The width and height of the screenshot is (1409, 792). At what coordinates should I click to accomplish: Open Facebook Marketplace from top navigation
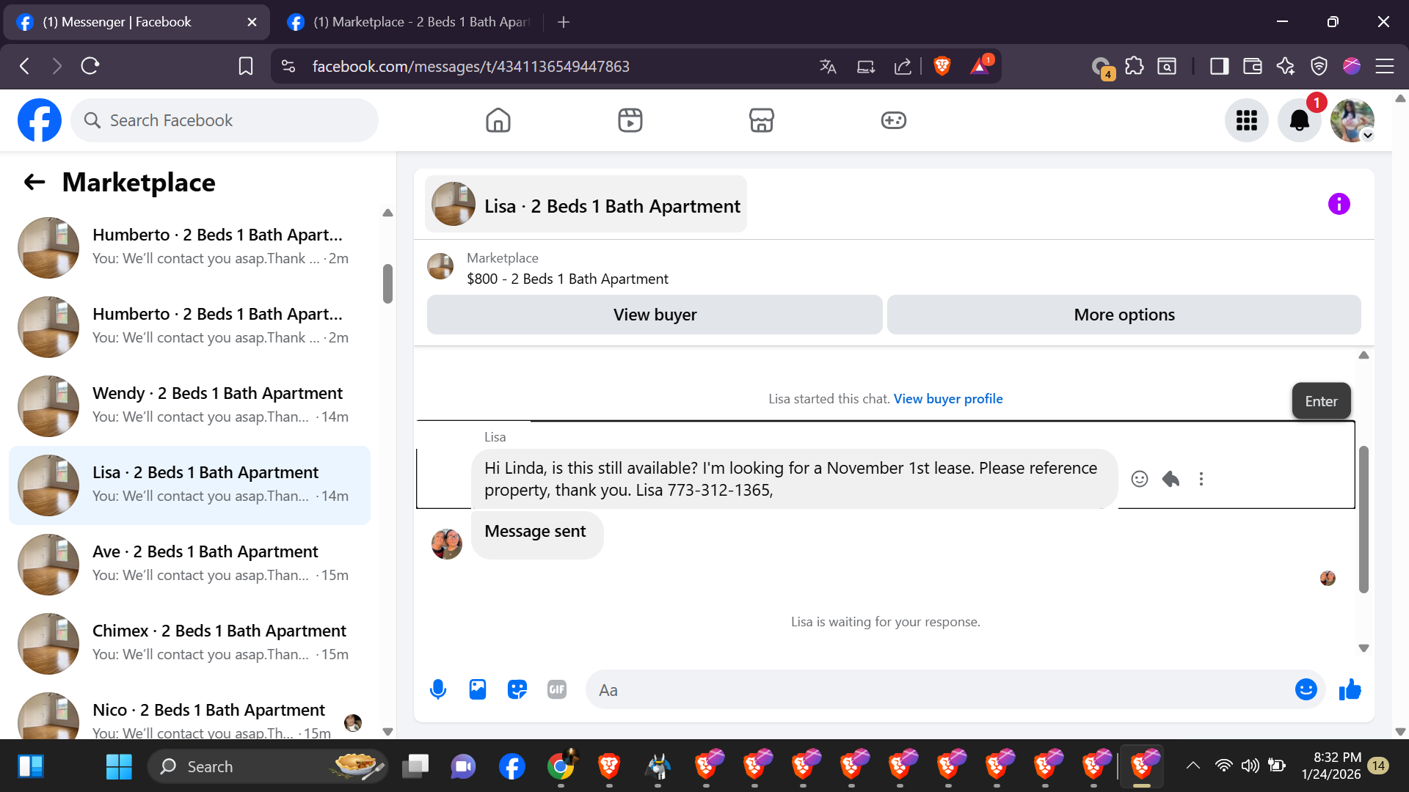click(x=761, y=120)
